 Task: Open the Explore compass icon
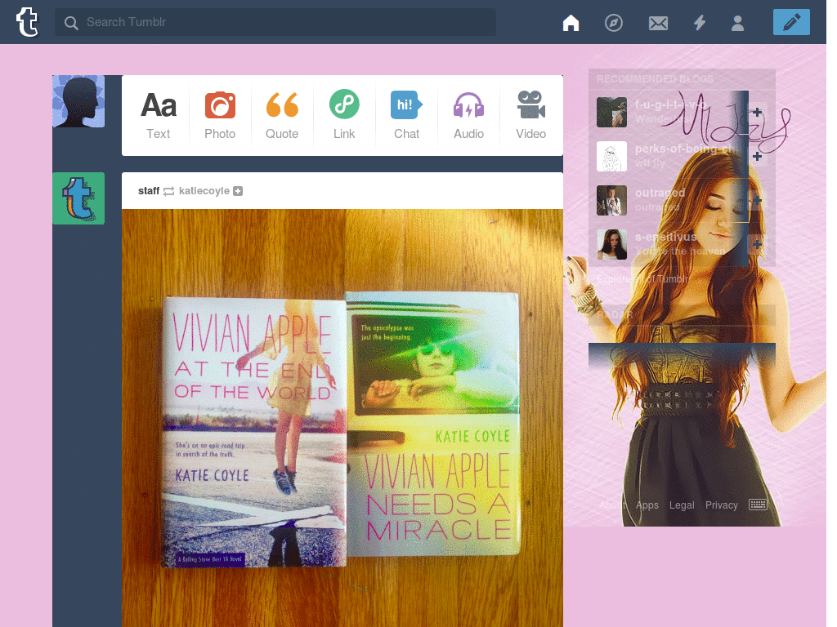[x=614, y=23]
